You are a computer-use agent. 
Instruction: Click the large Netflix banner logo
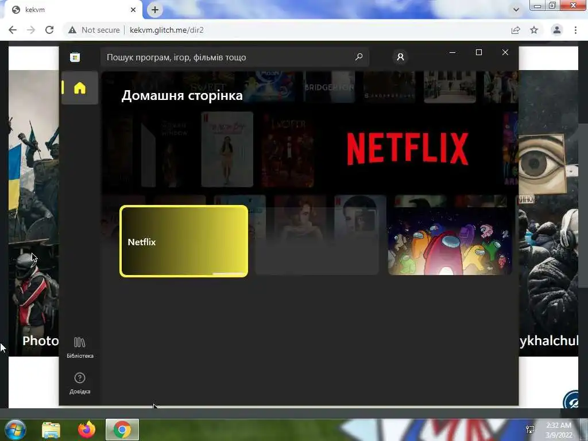click(x=408, y=149)
